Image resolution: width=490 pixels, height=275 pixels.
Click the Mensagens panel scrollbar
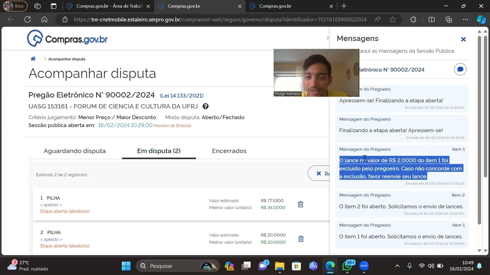coord(480,130)
